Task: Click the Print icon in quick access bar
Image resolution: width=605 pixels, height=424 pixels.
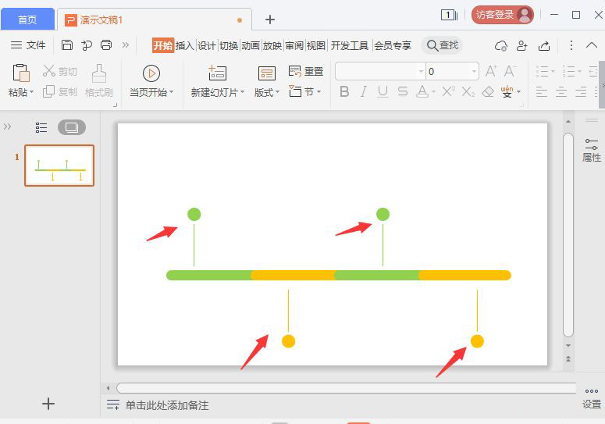Action: (x=106, y=45)
